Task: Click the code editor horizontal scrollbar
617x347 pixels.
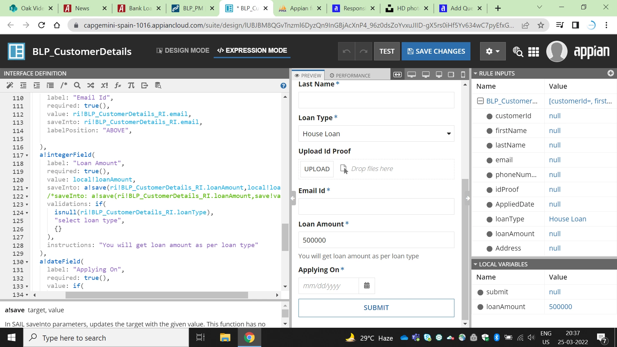Action: 156,295
